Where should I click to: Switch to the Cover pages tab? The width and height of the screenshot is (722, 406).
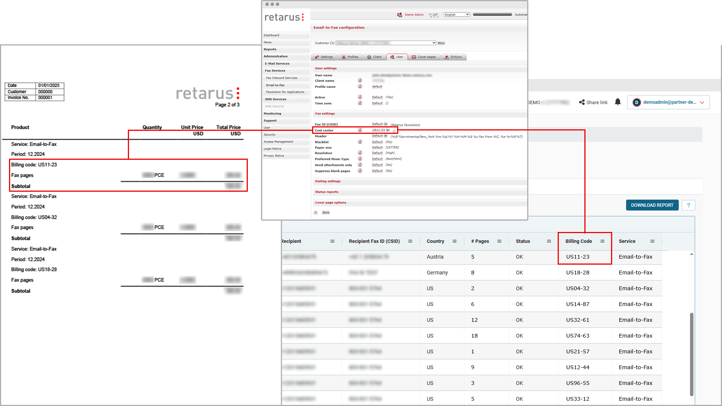(x=424, y=57)
